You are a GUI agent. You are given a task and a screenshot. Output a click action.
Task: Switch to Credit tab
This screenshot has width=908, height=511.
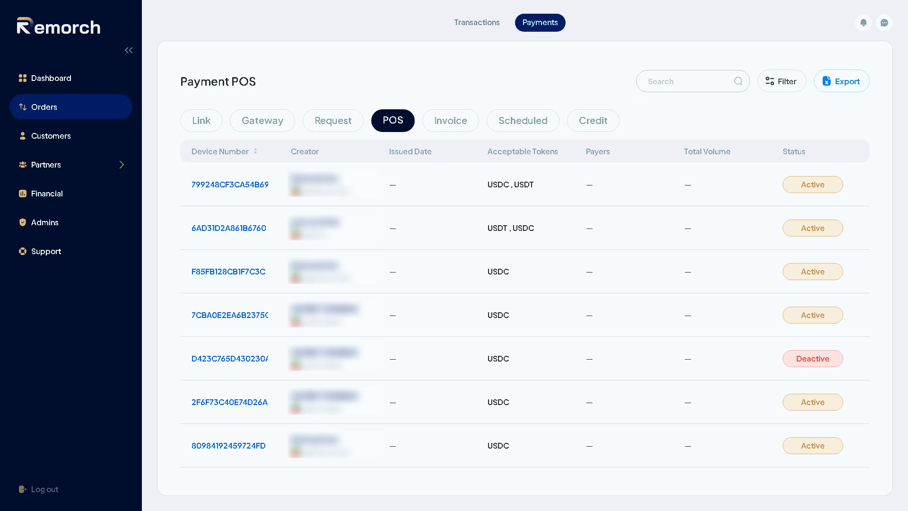[593, 121]
